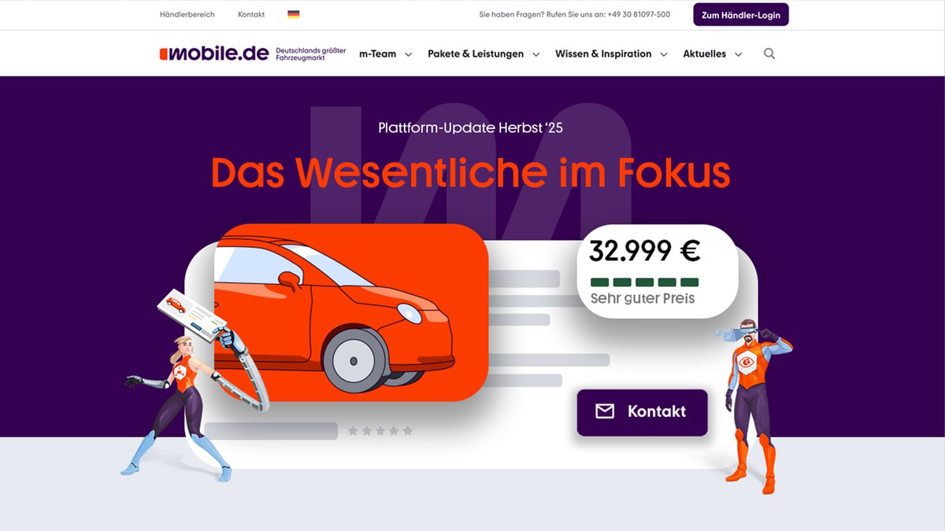The image size is (945, 531).
Task: Click the Zum Händler-Login button
Action: (741, 15)
